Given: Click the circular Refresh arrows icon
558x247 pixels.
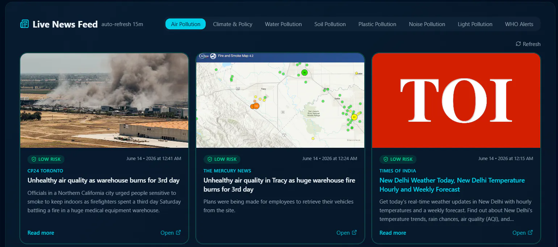Looking at the screenshot, I should tap(518, 44).
